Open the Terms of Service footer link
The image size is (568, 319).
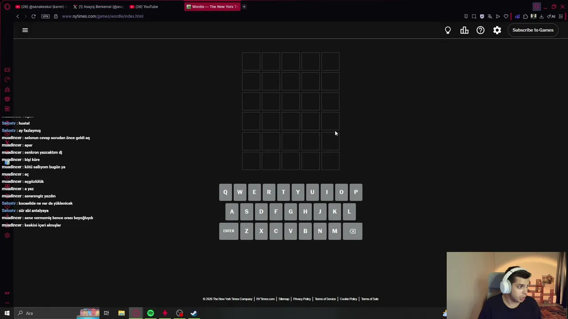pos(325,299)
